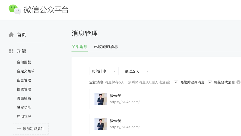Open first message sender's avatar

pyautogui.click(x=101, y=99)
